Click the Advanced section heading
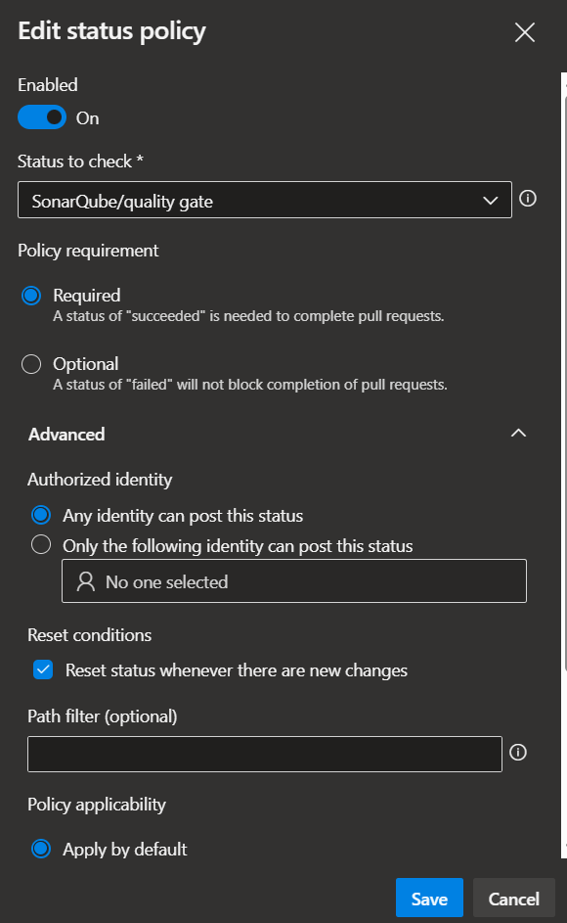This screenshot has width=567, height=923. coord(66,435)
